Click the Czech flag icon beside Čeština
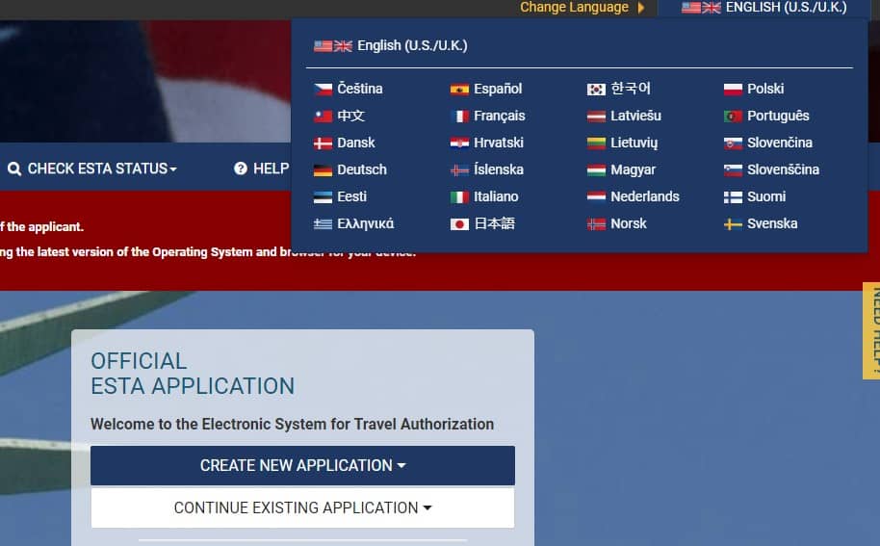The image size is (880, 546). [x=323, y=90]
